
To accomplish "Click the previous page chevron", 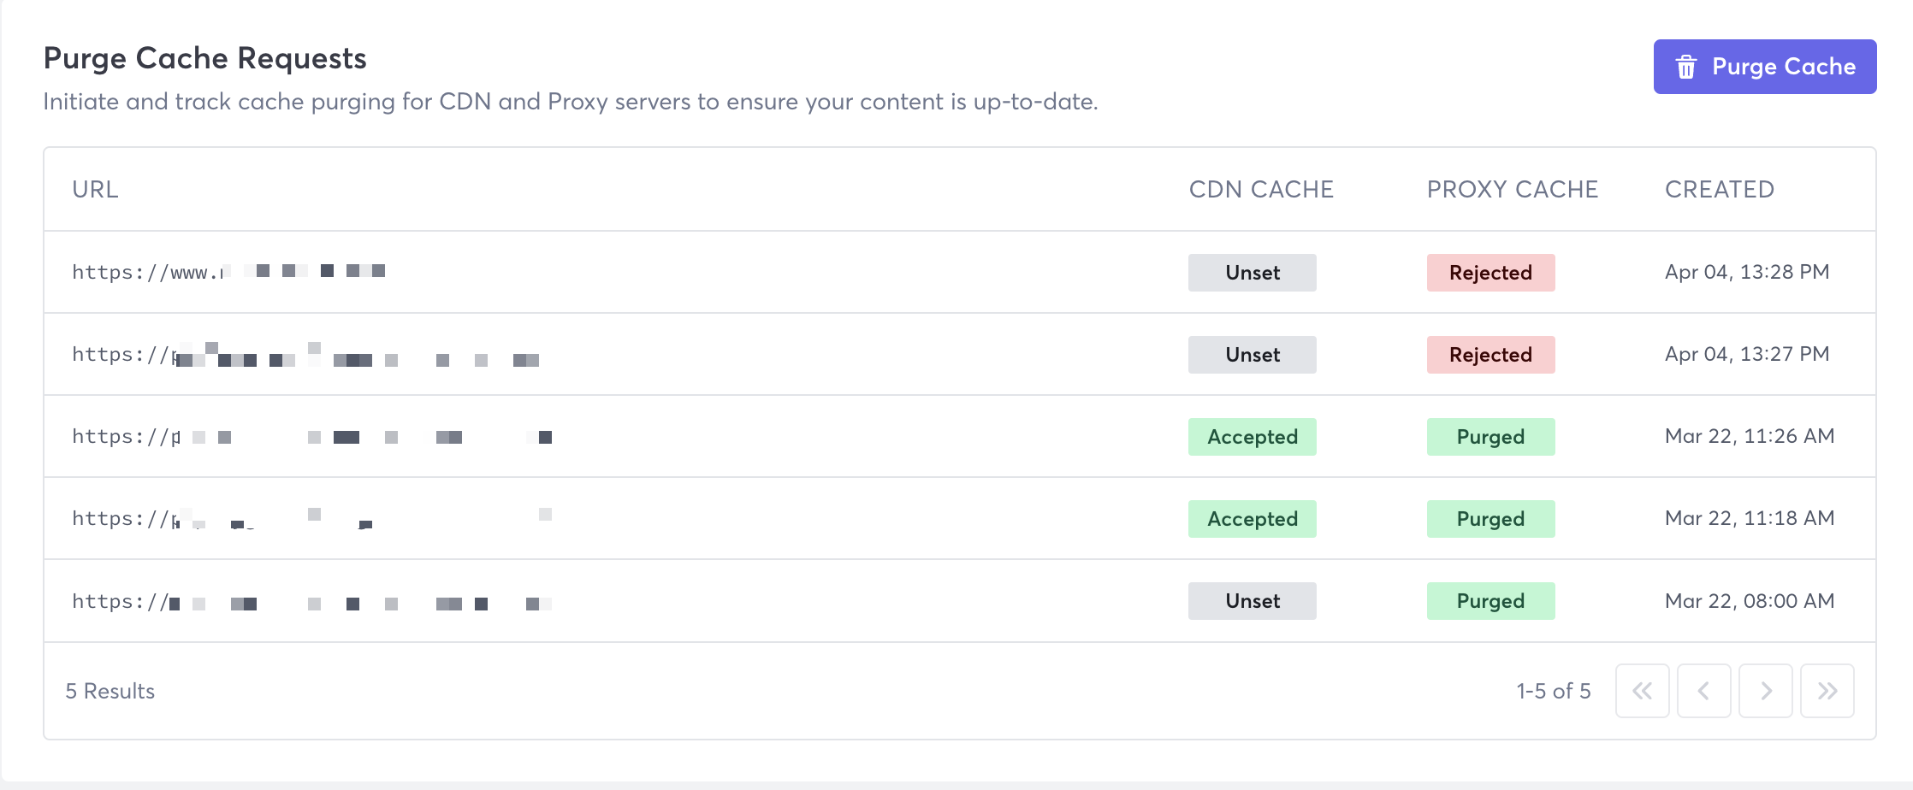I will click(x=1703, y=690).
